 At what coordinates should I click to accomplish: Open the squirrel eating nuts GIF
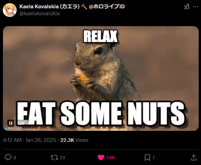coord(101,79)
